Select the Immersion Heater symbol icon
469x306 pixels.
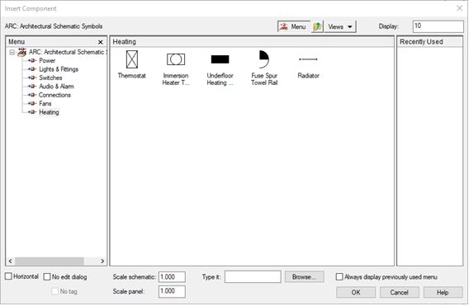coord(176,59)
